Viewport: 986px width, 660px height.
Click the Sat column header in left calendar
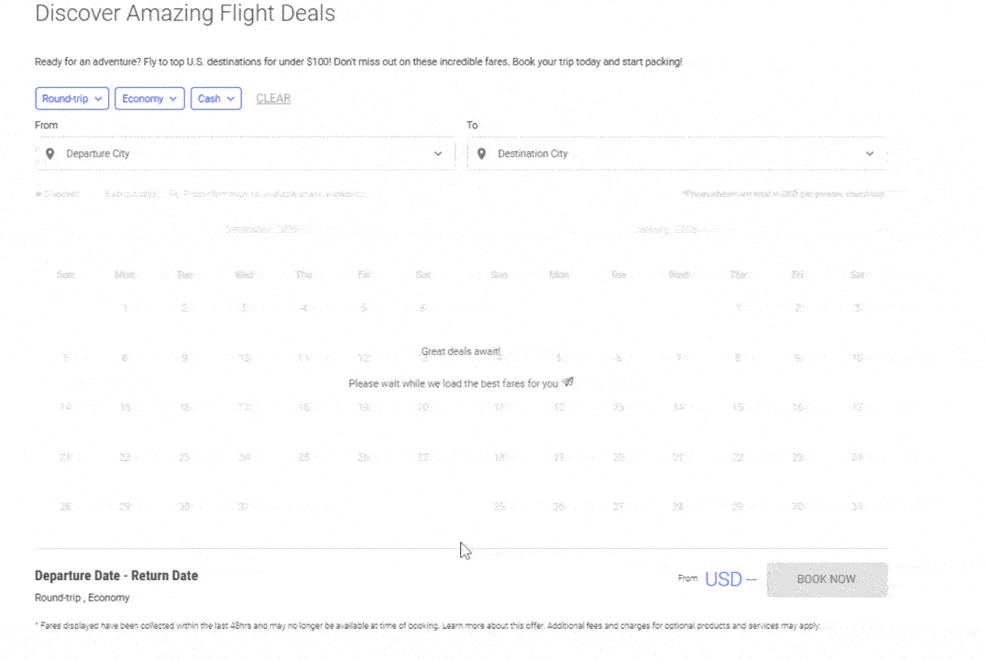tap(422, 274)
